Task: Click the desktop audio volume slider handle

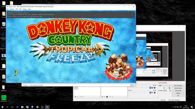Action: click(150, 88)
